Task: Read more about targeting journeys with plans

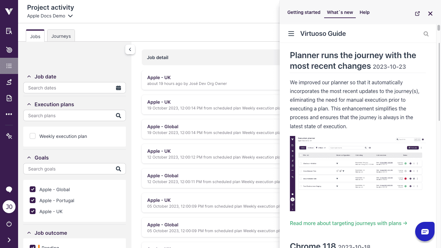Action: pyautogui.click(x=348, y=223)
